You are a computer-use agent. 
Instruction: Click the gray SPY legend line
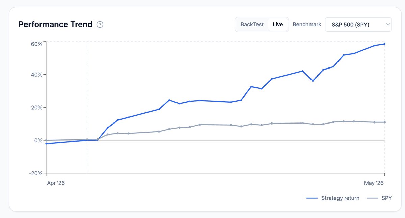pos(372,198)
